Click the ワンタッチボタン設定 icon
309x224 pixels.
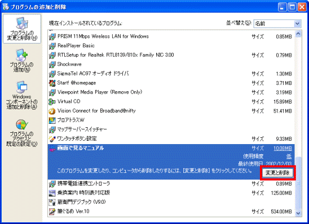click(52, 138)
